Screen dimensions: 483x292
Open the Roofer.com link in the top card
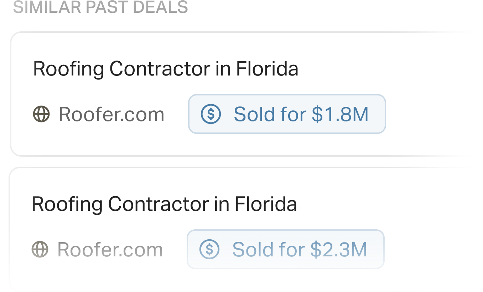(x=111, y=115)
